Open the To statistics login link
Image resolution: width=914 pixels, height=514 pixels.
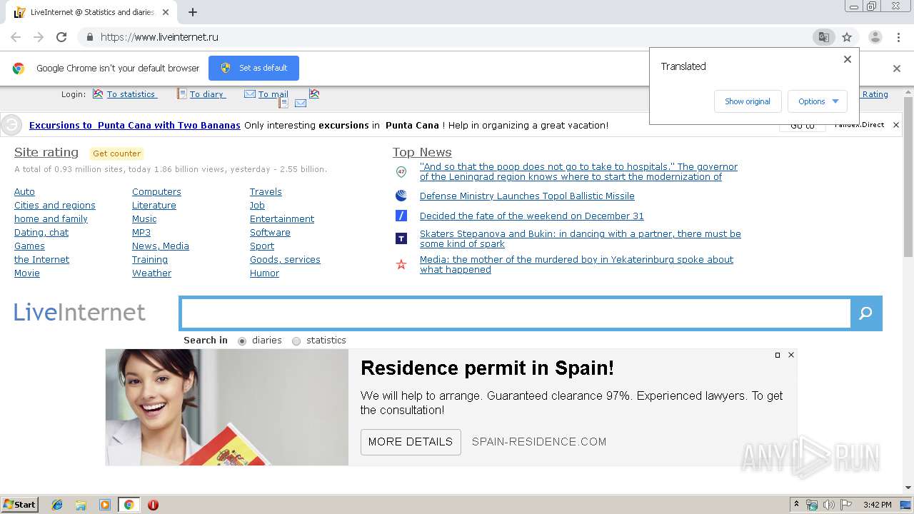(x=131, y=94)
